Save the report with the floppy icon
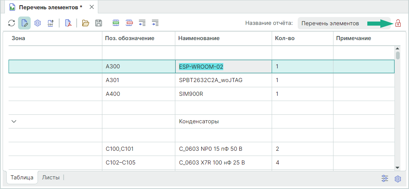 (98, 23)
